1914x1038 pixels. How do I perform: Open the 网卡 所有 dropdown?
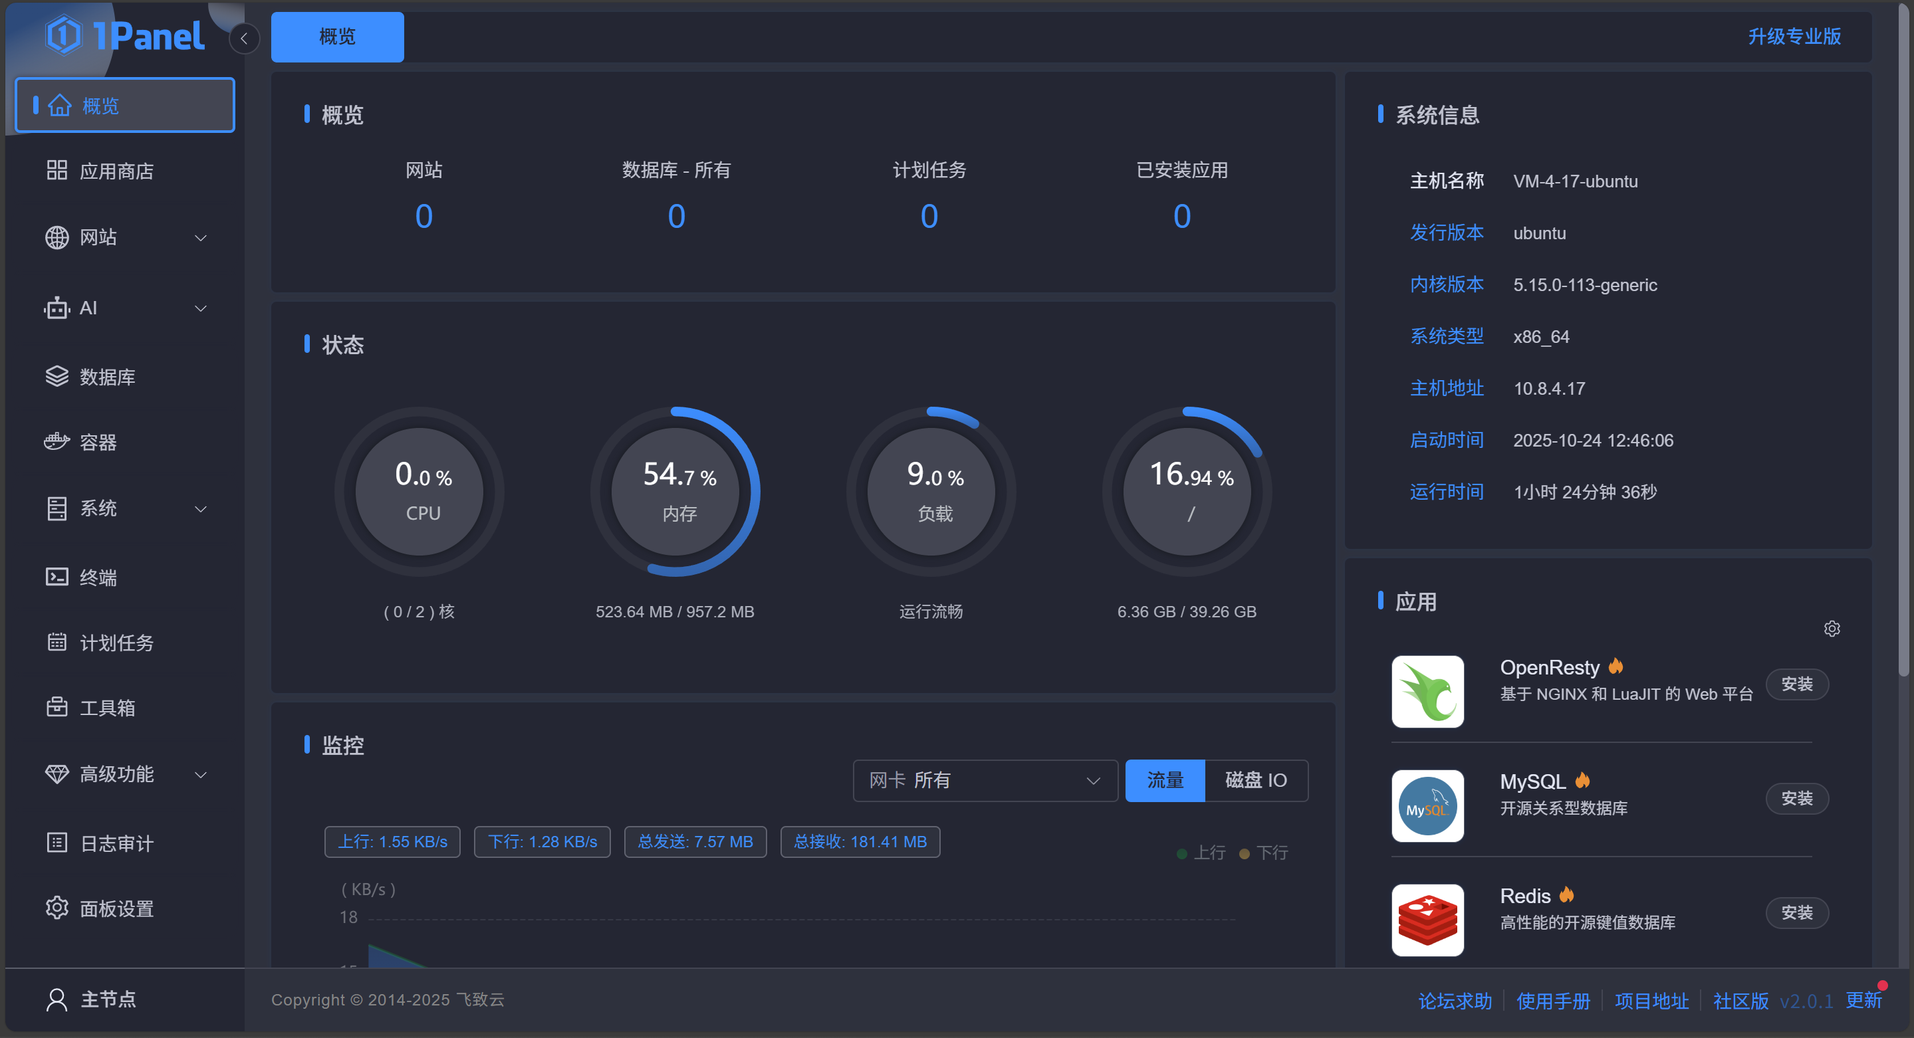(985, 780)
